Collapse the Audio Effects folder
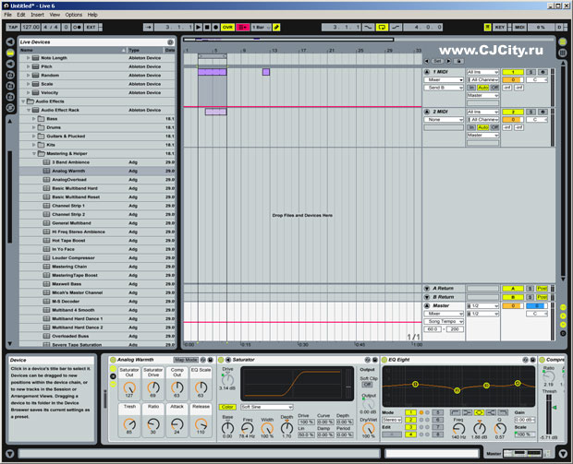This screenshot has width=573, height=464. coord(23,101)
